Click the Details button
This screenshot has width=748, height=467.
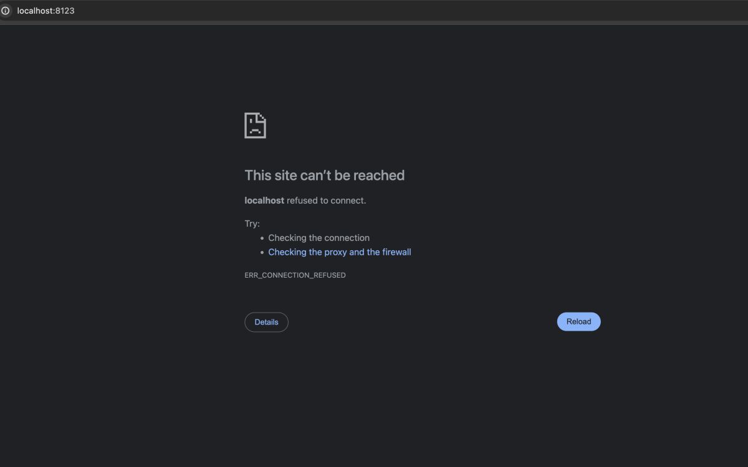point(266,322)
